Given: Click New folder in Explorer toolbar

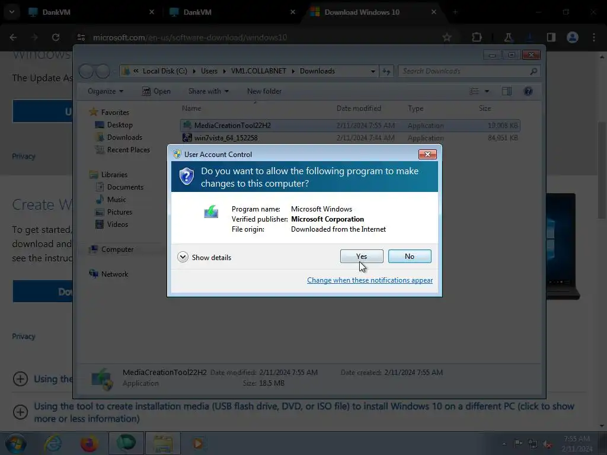Looking at the screenshot, I should (264, 91).
